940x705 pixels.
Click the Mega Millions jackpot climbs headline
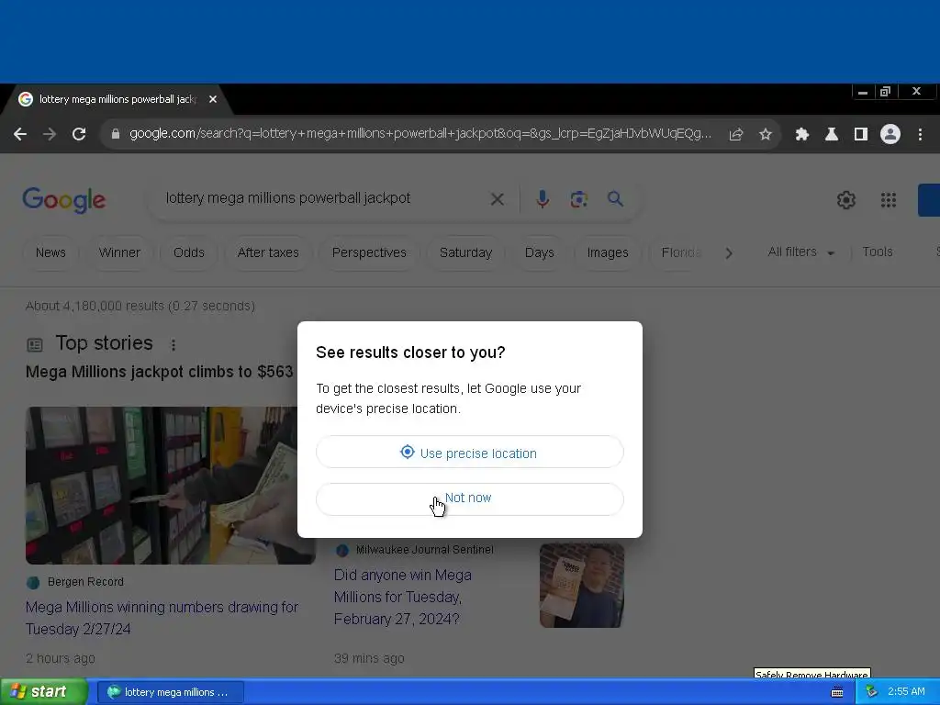pos(160,372)
